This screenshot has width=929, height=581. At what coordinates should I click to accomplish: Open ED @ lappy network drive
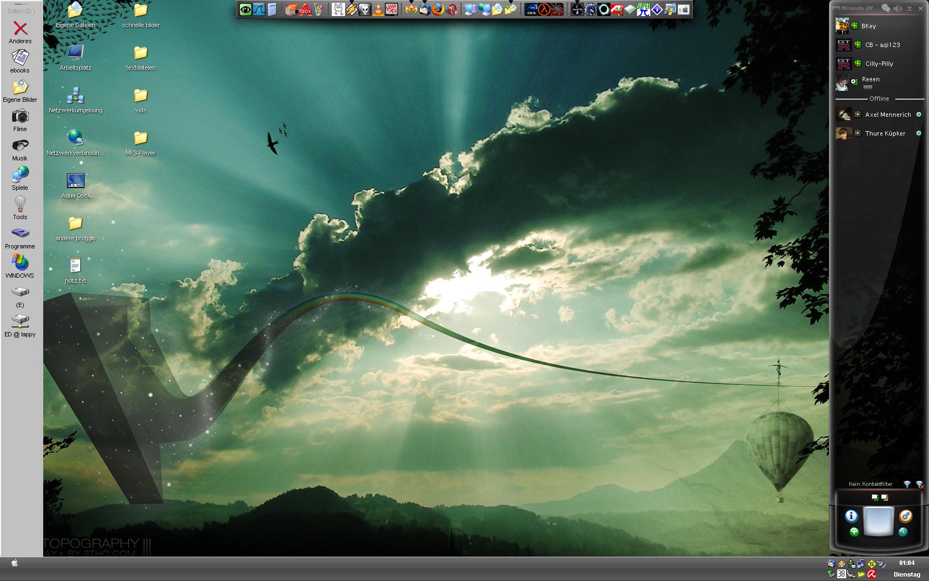click(x=20, y=325)
